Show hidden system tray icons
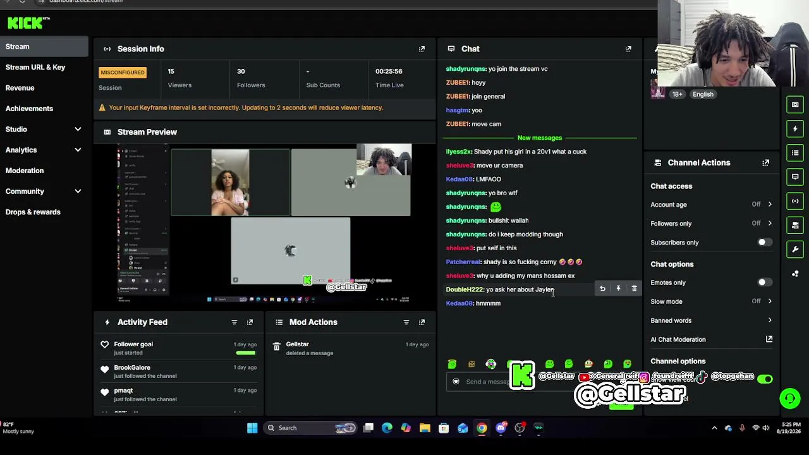 pyautogui.click(x=715, y=428)
